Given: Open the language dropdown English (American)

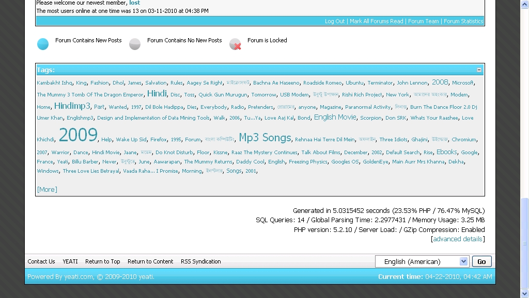Looking at the screenshot, I should pyautogui.click(x=422, y=261).
